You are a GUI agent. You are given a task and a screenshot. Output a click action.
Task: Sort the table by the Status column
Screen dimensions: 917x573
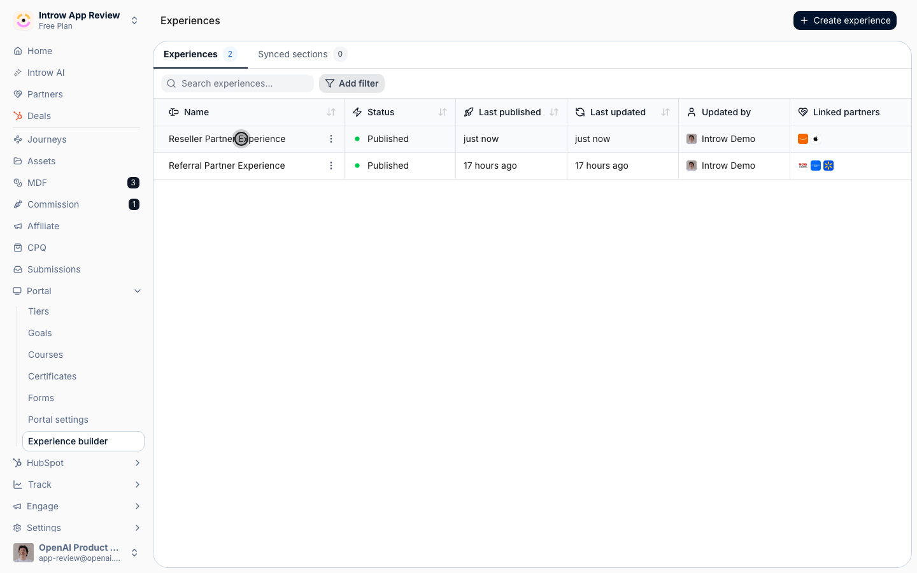(x=443, y=112)
